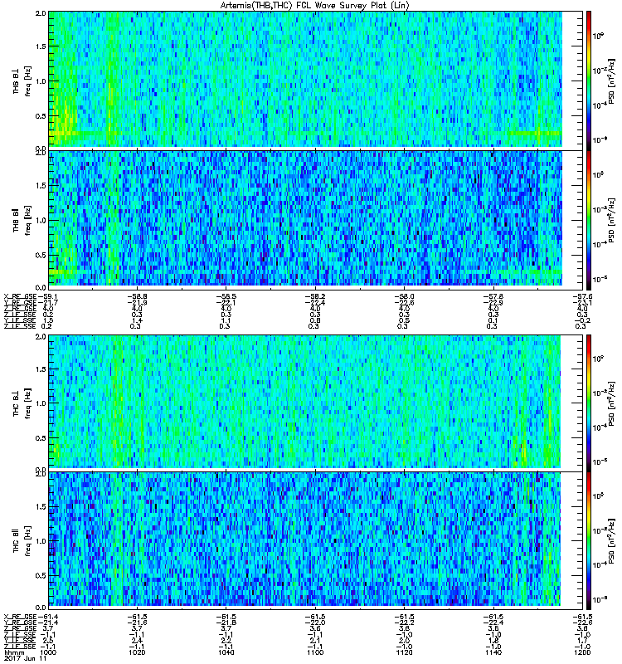This screenshot has height=664, width=622.
Task: Click the THC Y_RE_GSE value '-21.6'
Action: (x=137, y=622)
